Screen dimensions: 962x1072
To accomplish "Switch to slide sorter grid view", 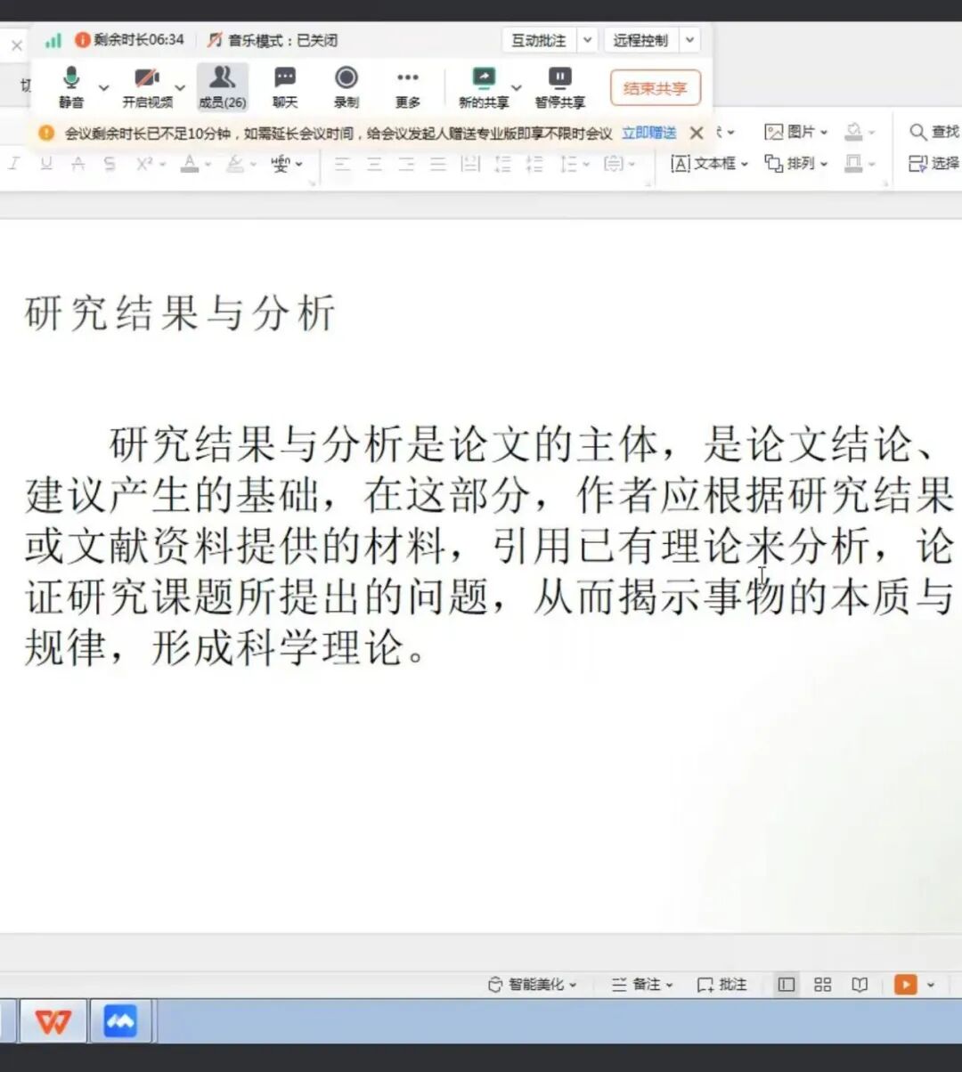I will click(823, 985).
